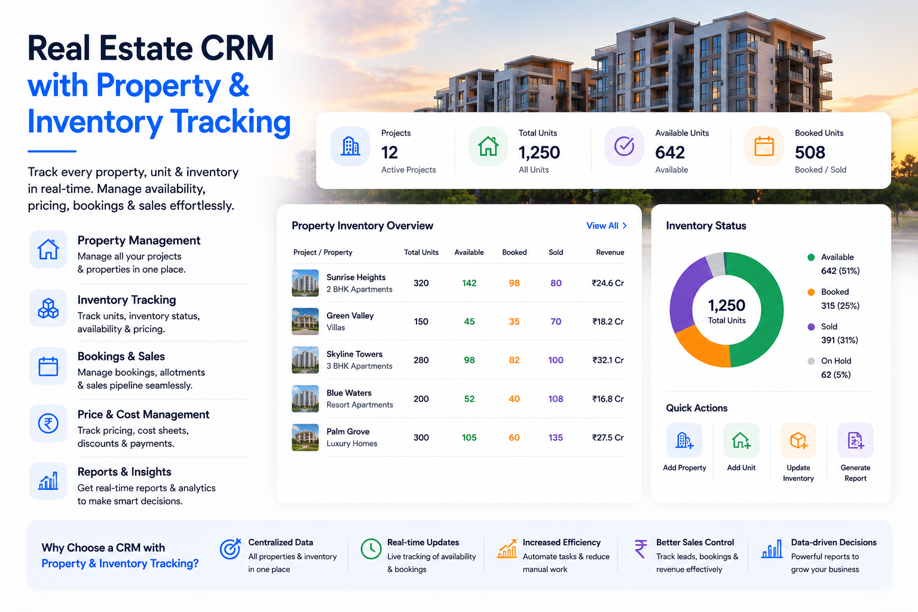Click the Data-driven Decisions bar chart icon
The height and width of the screenshot is (612, 918).
(772, 549)
